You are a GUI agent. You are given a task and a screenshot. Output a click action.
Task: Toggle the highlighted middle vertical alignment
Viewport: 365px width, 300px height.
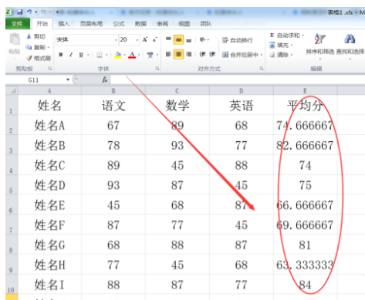pyautogui.click(x=178, y=39)
